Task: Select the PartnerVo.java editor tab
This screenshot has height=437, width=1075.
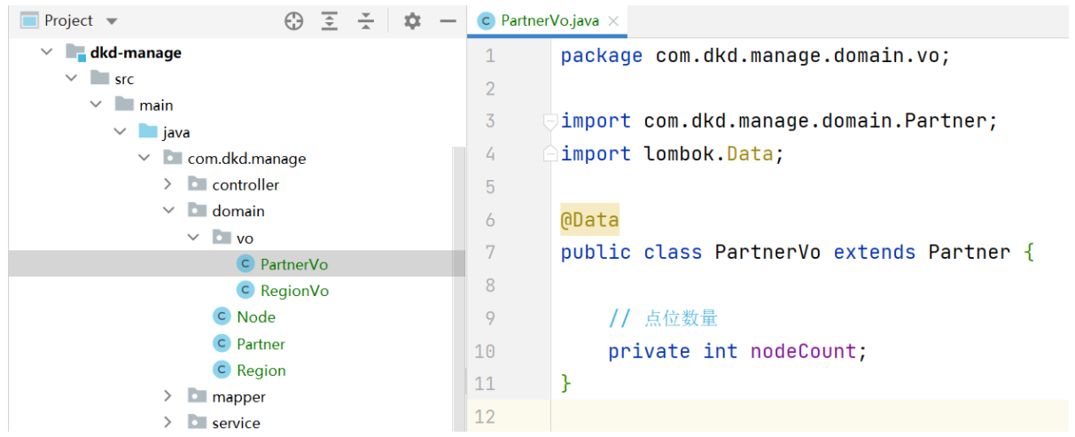Action: (x=548, y=21)
